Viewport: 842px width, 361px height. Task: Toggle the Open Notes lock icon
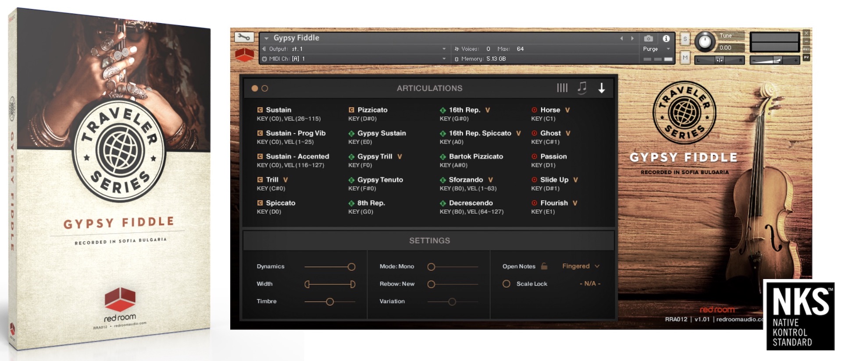pos(544,266)
